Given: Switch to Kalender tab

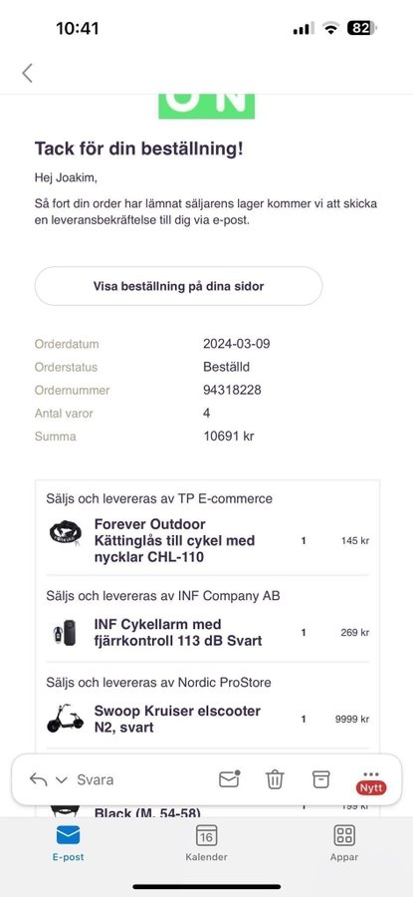Looking at the screenshot, I should [206, 843].
